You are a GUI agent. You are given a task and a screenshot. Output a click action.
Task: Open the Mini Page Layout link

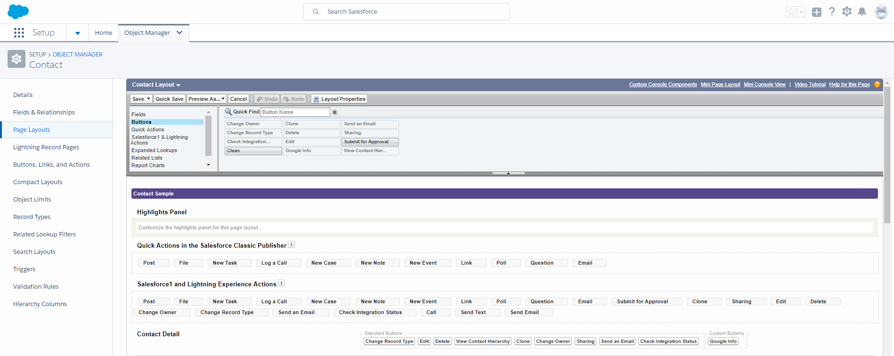(x=720, y=84)
